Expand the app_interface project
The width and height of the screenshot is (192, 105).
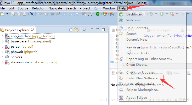(3, 36)
